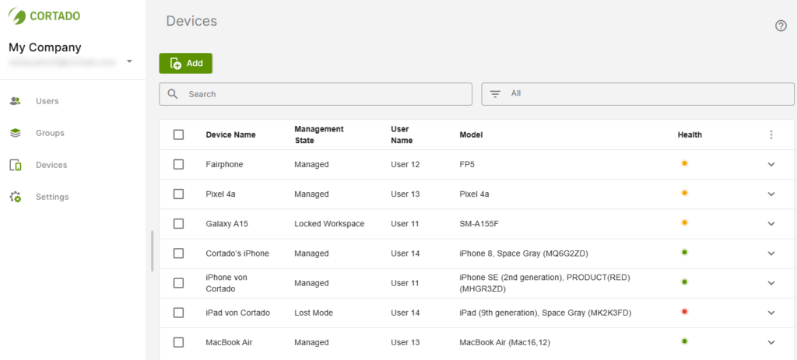The width and height of the screenshot is (797, 360).
Task: Check the Fairphone row checkbox
Action: [179, 164]
